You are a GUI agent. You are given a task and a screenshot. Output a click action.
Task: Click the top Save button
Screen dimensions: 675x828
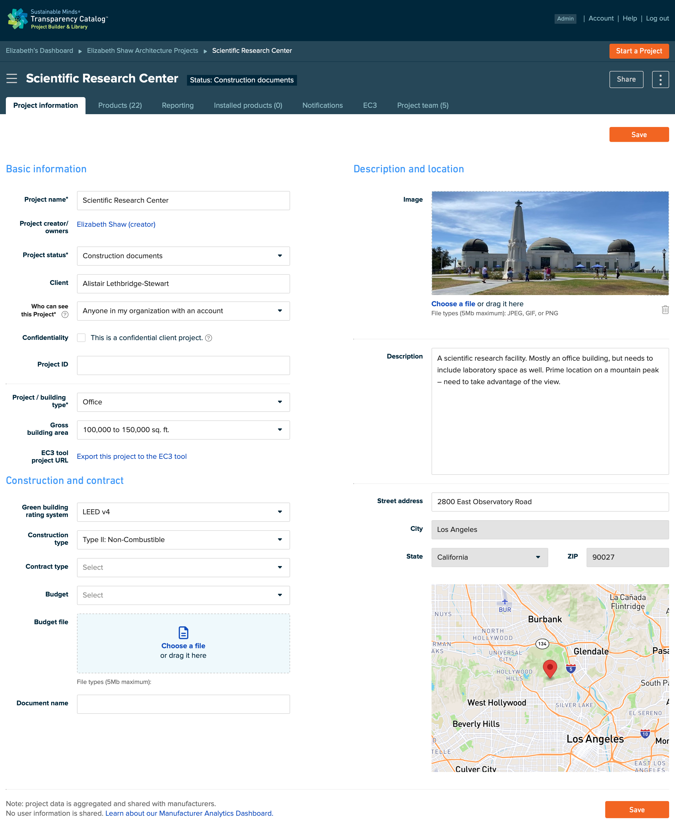639,134
